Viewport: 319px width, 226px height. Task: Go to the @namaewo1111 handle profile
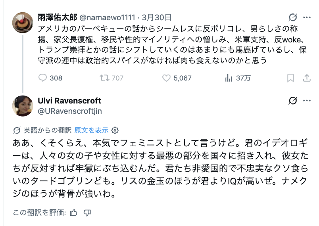click(x=107, y=17)
